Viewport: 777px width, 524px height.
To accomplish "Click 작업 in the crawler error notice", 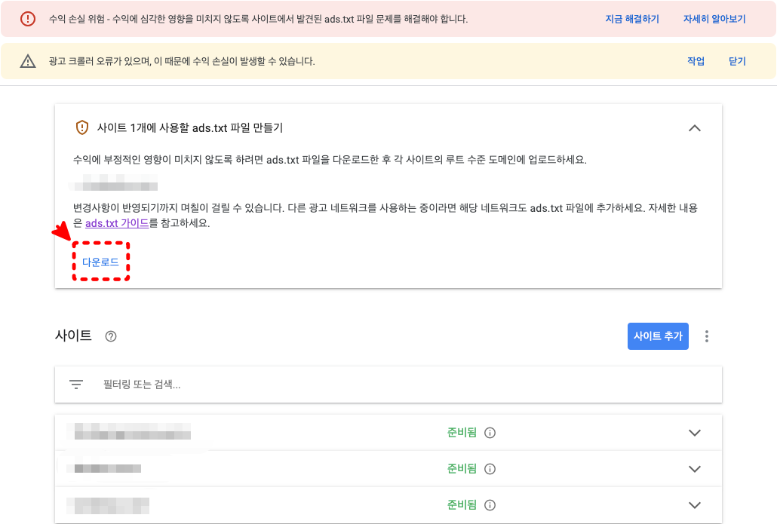I will (x=696, y=61).
